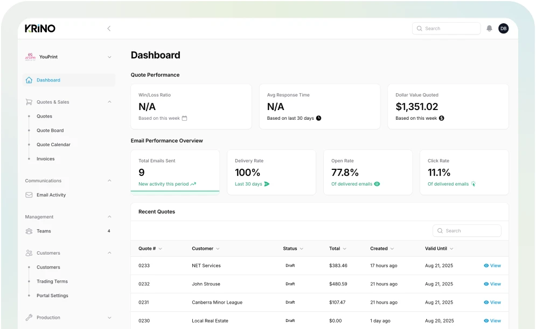The height and width of the screenshot is (329, 536).
Task: Click the YouPrint company logo
Action: point(30,57)
